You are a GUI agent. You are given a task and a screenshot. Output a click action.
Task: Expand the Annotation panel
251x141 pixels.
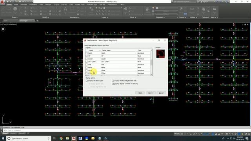[75, 17]
